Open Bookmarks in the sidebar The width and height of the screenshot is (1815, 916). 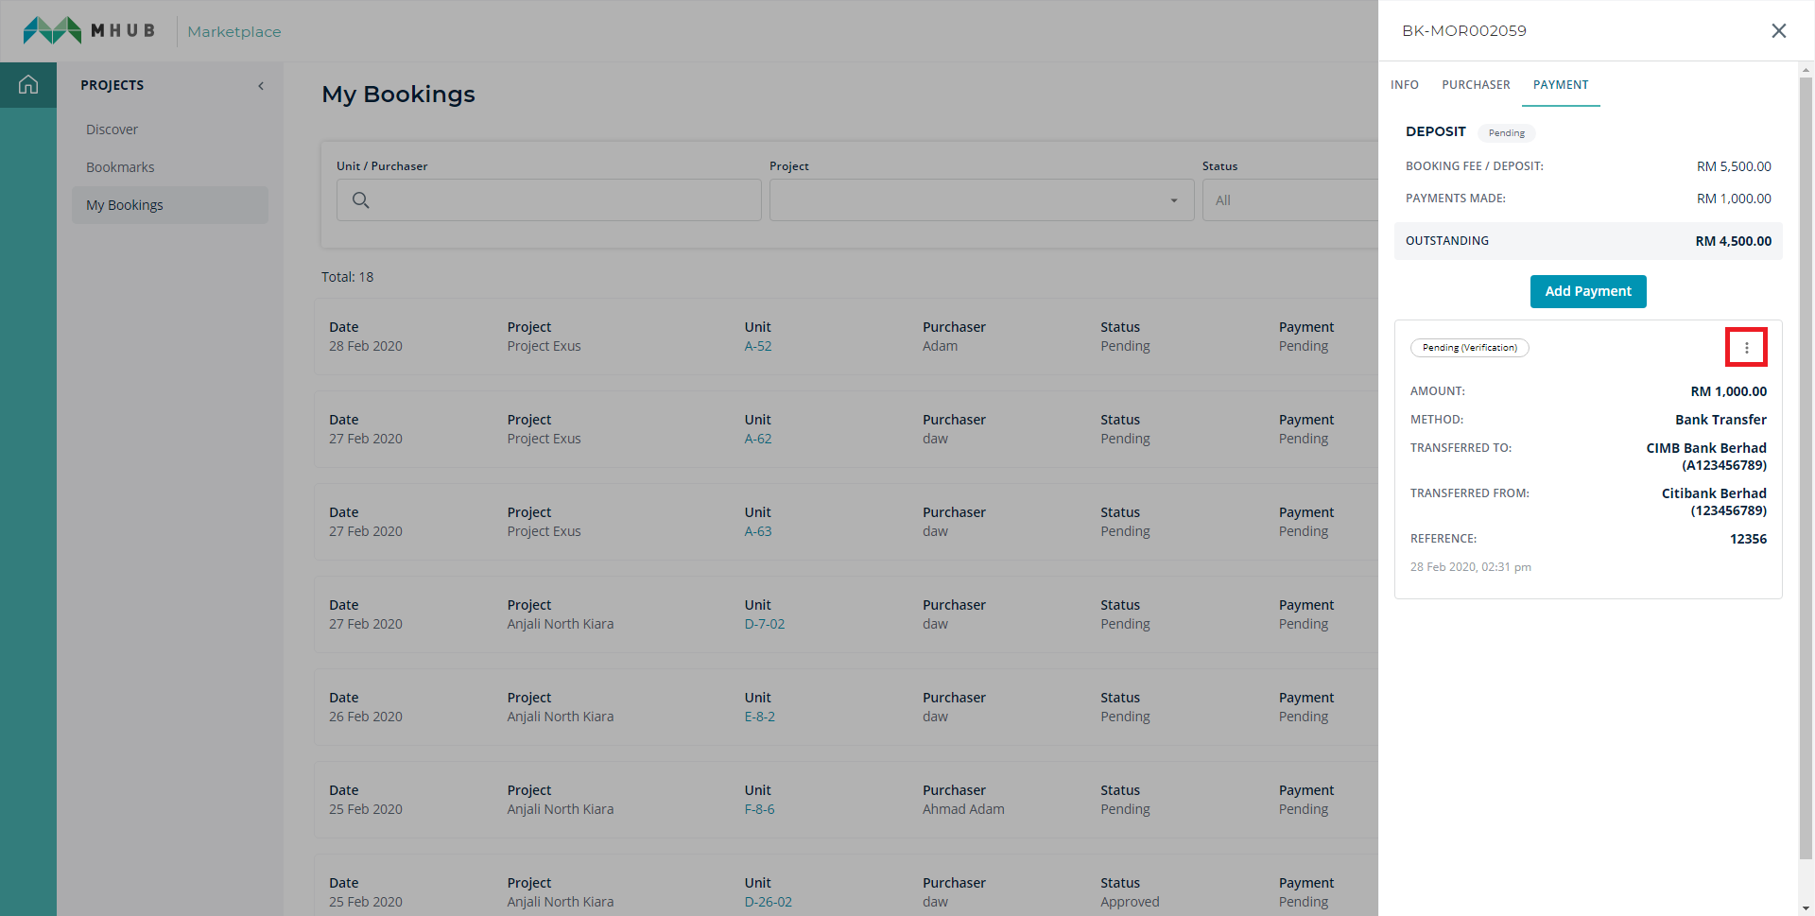tap(120, 167)
